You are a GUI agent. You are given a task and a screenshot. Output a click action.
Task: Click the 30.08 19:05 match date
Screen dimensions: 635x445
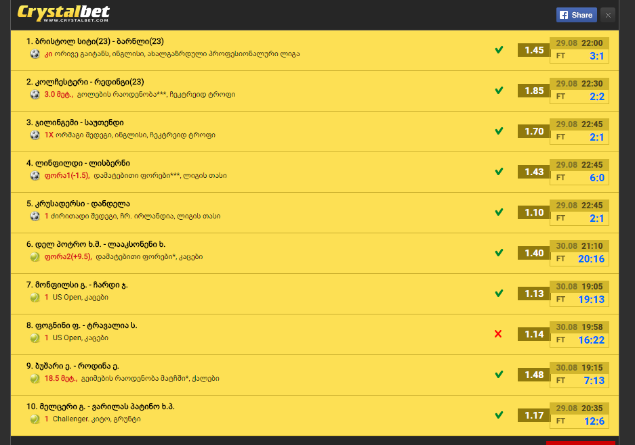click(x=579, y=287)
